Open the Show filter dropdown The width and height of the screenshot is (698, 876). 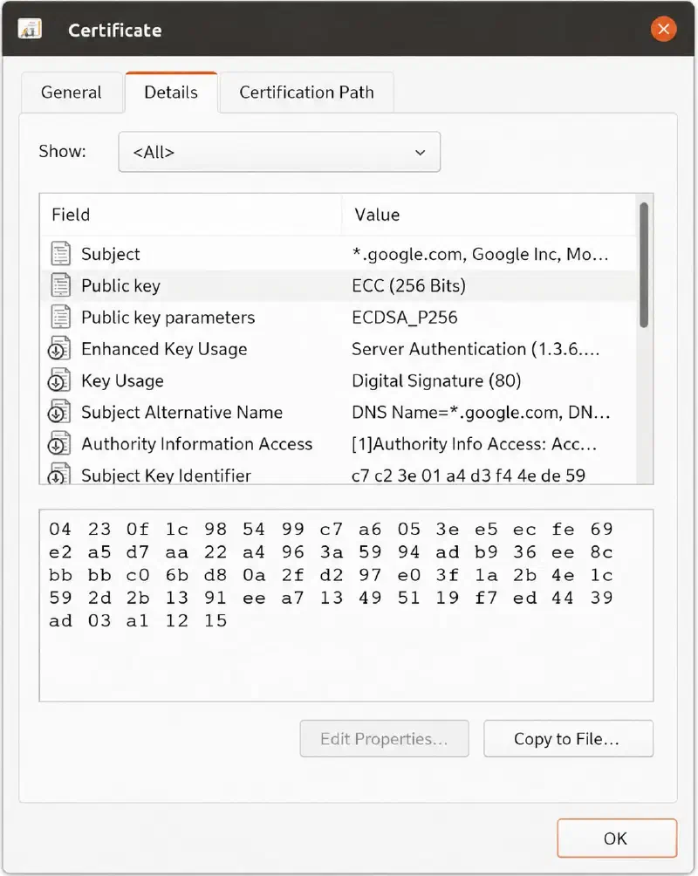279,152
